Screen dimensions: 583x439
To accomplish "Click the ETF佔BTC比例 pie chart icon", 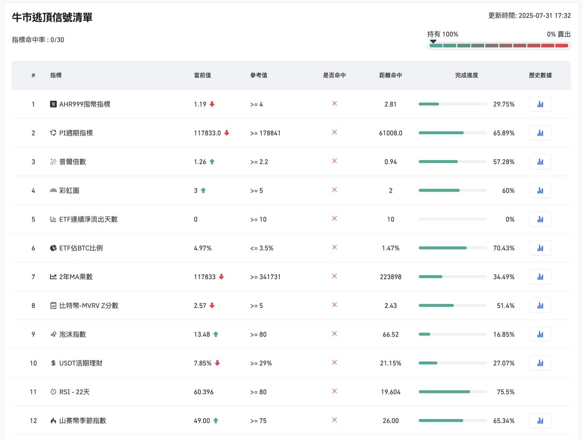I will coord(53,248).
